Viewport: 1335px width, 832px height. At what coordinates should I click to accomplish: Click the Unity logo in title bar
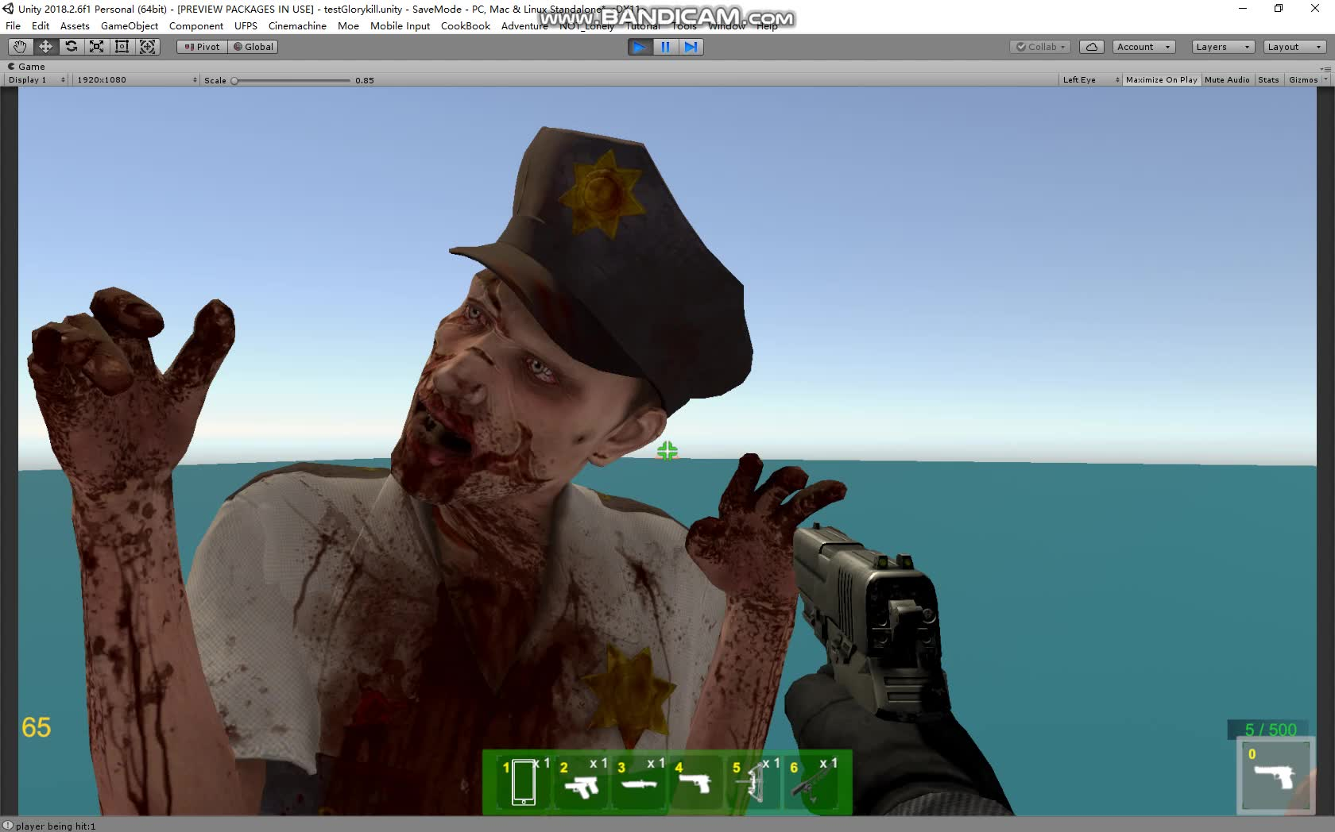click(8, 9)
